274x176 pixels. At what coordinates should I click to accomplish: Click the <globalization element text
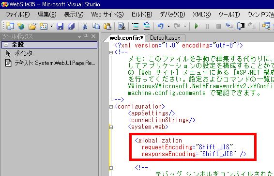tap(158, 140)
